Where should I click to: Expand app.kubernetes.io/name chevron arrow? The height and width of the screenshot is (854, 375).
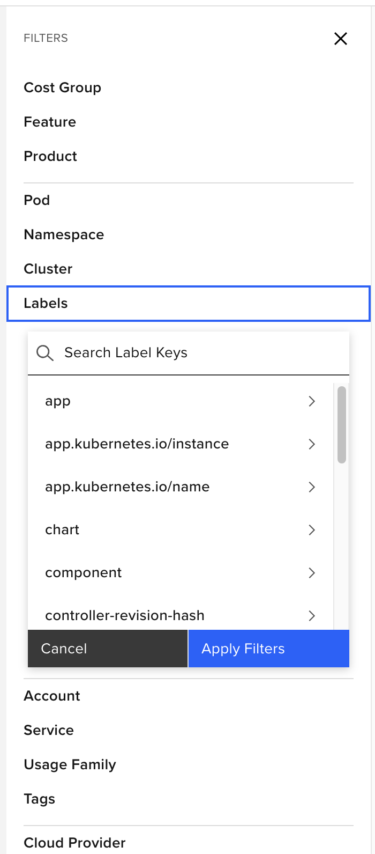click(312, 487)
